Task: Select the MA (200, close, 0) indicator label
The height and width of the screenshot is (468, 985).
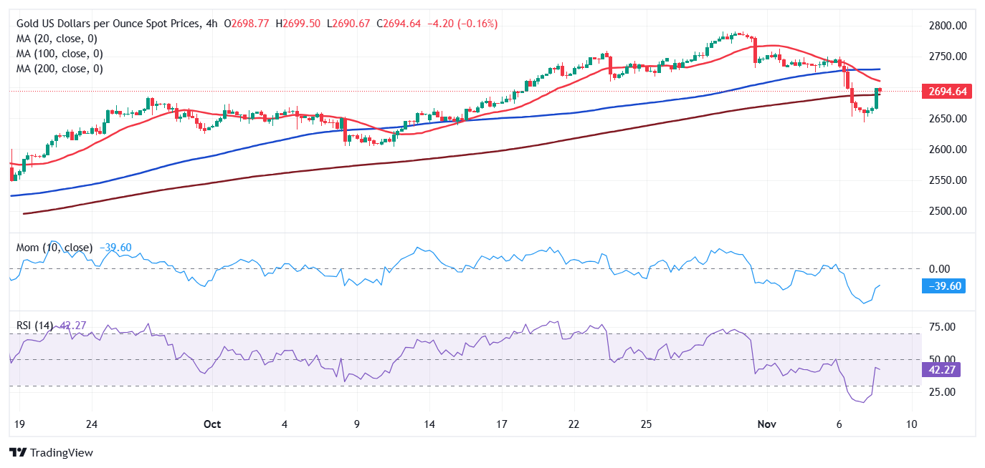Action: (59, 68)
